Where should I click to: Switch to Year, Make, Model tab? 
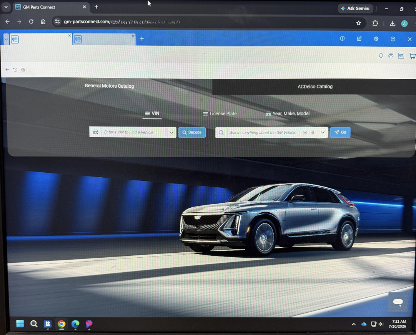coord(288,113)
